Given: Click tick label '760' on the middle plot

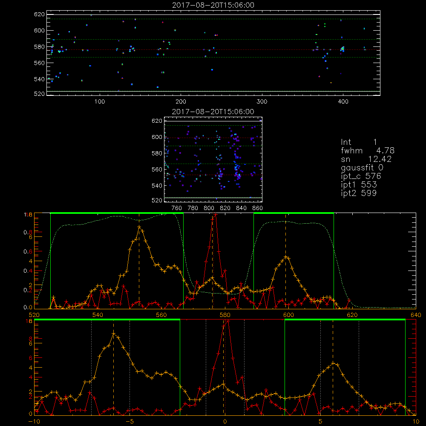Looking at the screenshot, I should (177, 208).
